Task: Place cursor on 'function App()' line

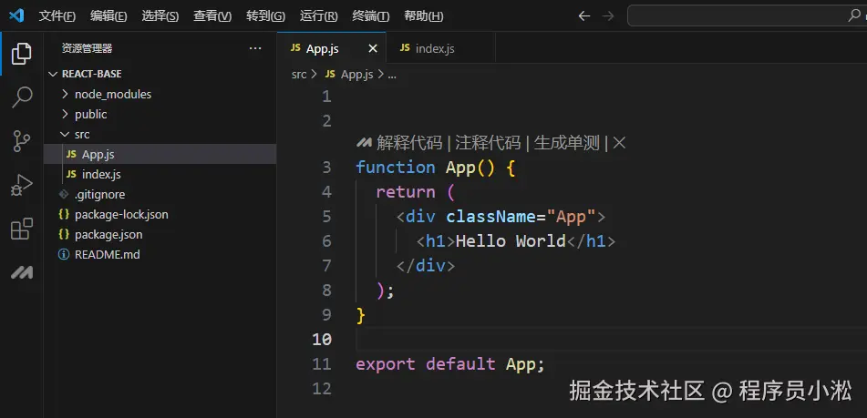Action: [435, 167]
